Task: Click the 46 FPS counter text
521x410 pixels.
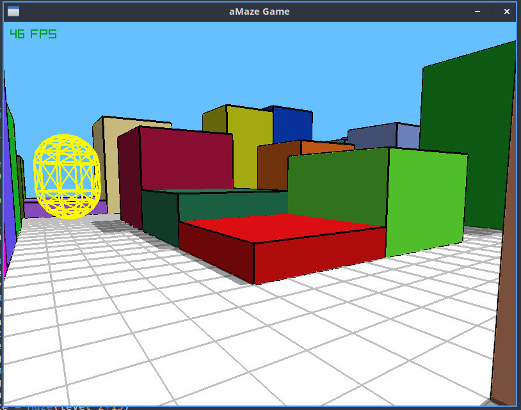Action: click(x=33, y=34)
